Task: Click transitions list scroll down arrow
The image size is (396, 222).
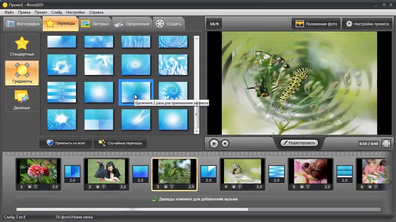Action: [196, 131]
